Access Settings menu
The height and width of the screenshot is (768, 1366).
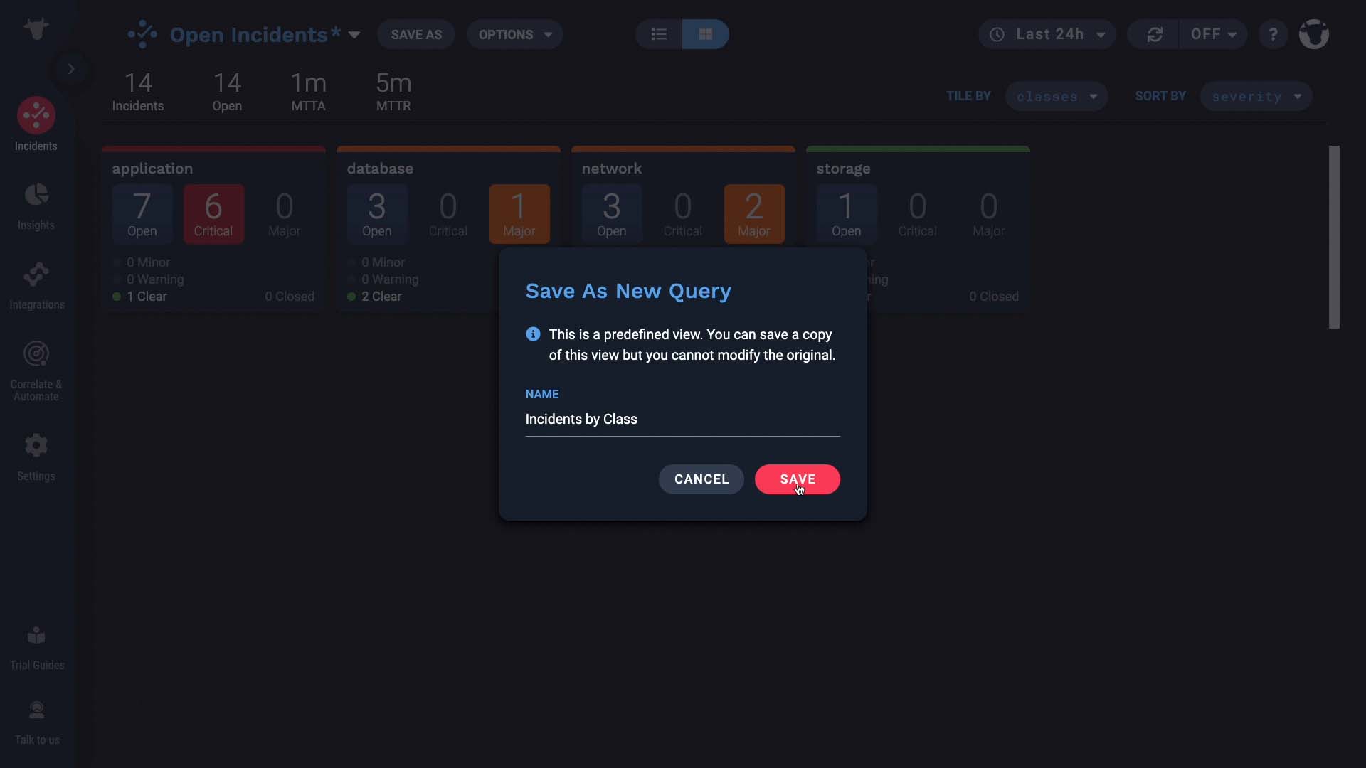[36, 457]
